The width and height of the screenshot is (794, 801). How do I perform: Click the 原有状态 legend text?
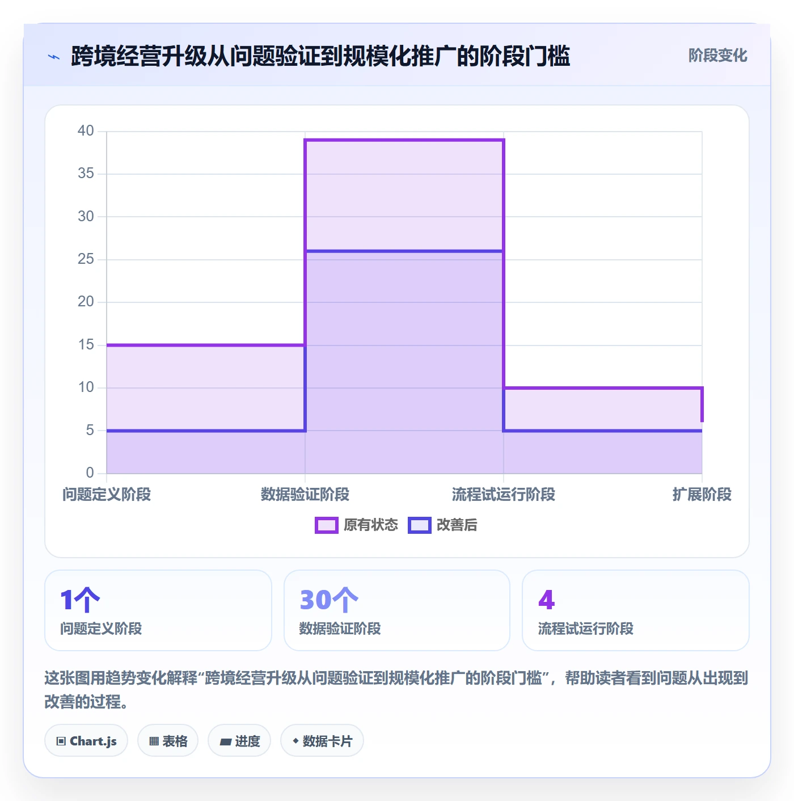[x=371, y=525]
